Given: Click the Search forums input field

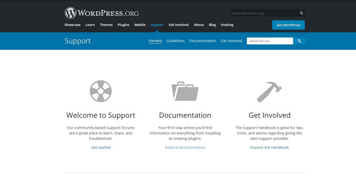Looking at the screenshot, I should coord(270,41).
